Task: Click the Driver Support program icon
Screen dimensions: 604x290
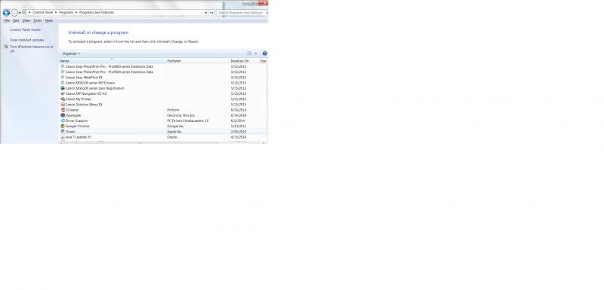Action: coord(63,121)
